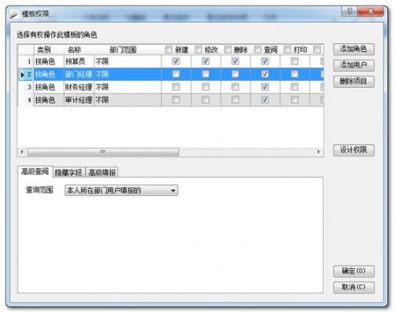This screenshot has height=313, width=394.
Task: Switch to the 高级查阅 tab
Action: (35, 171)
